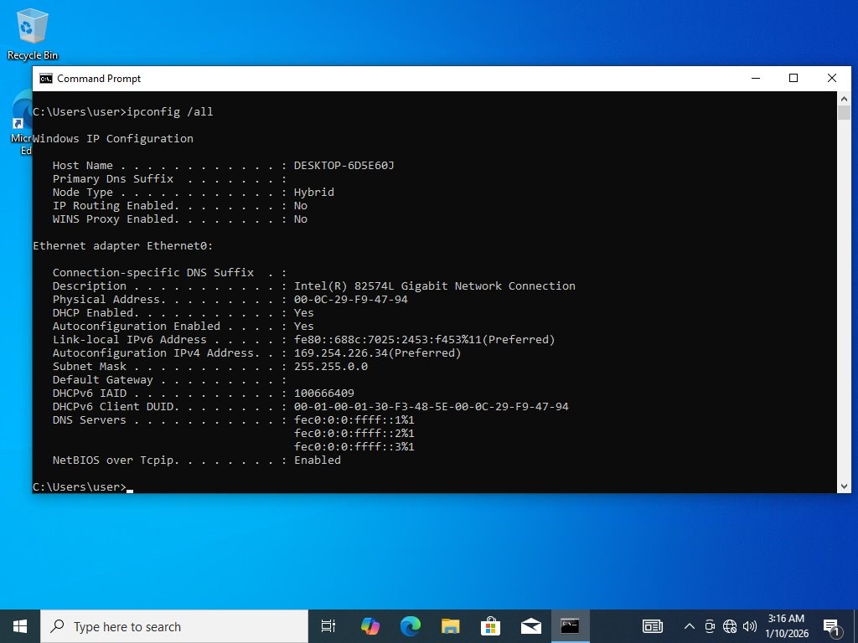Open Microsoft Edge from the taskbar
The height and width of the screenshot is (643, 858).
[410, 626]
